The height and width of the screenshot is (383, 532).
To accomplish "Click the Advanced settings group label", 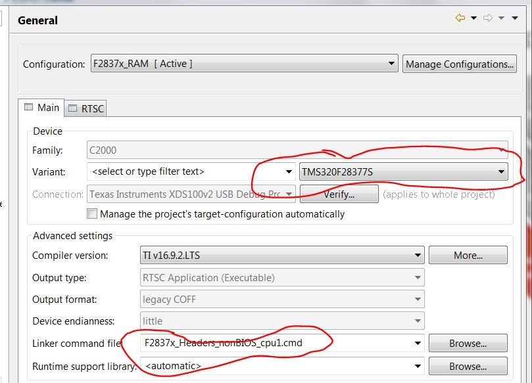I will tap(72, 236).
